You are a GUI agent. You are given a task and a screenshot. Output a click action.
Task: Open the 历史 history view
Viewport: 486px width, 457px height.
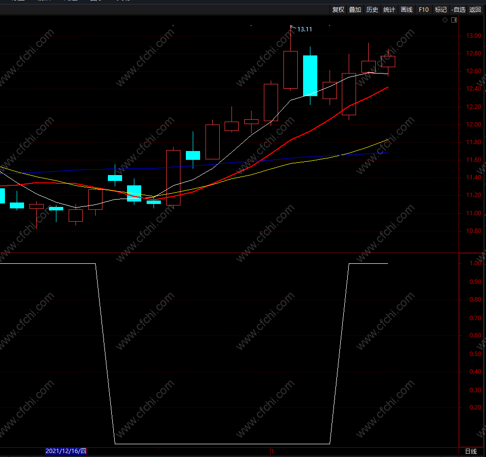[372, 10]
